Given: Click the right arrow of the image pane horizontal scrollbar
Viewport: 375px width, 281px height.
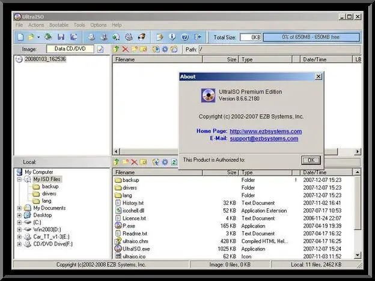Looking at the screenshot, I should click(358, 151).
